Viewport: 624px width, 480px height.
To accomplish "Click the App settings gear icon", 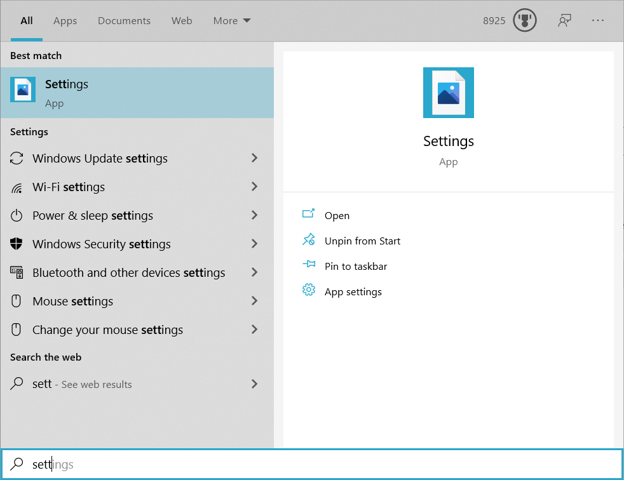I will point(308,290).
